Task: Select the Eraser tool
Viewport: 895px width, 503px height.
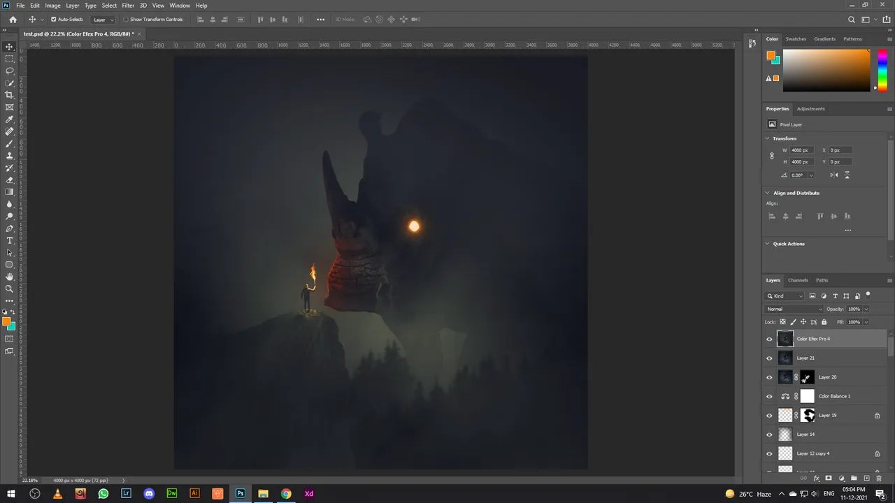Action: point(9,180)
